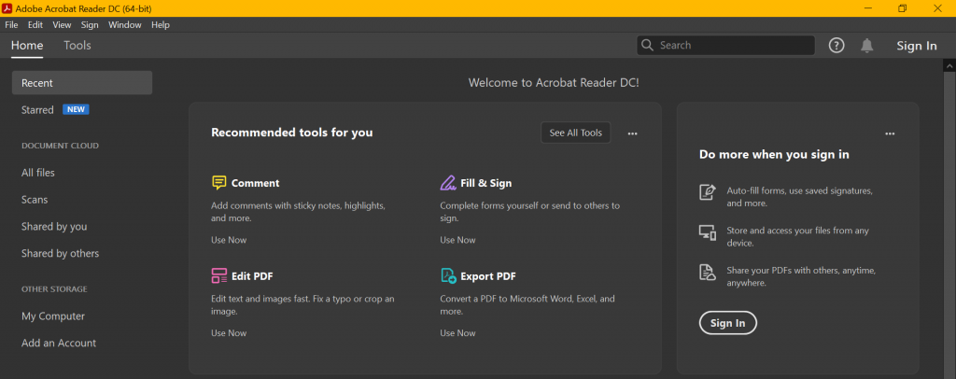The height and width of the screenshot is (379, 956).
Task: Click the share PDFs icon
Action: 708,272
